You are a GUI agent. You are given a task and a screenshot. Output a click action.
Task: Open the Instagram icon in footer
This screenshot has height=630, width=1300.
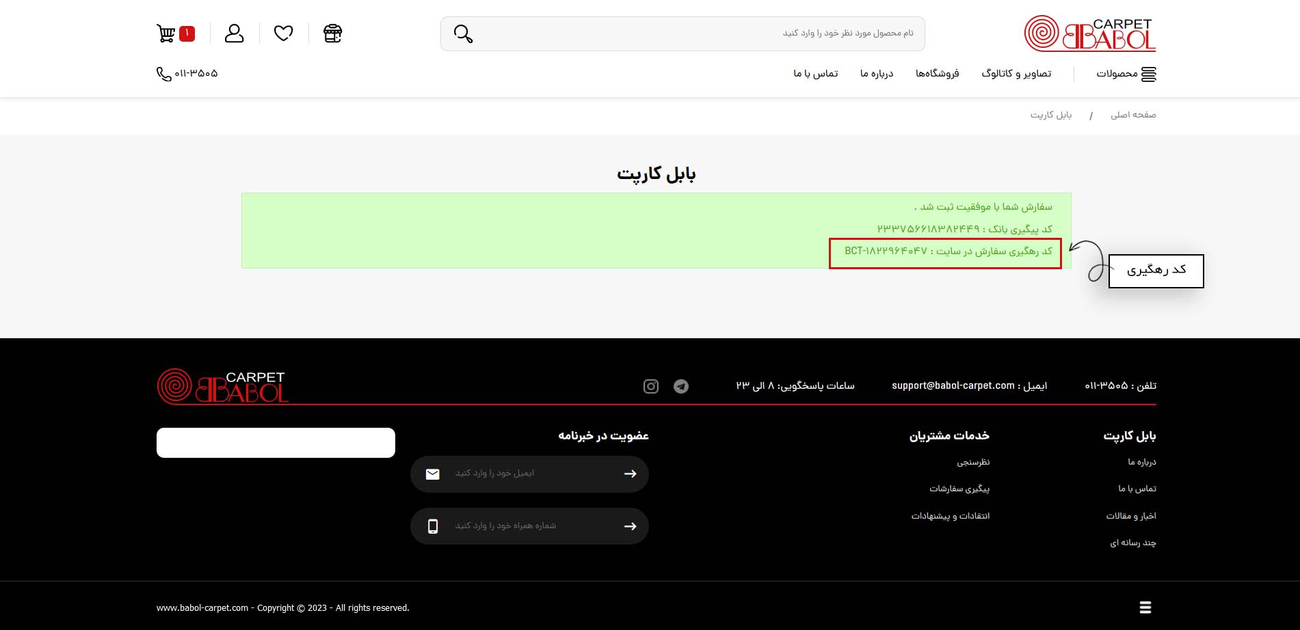coord(651,386)
